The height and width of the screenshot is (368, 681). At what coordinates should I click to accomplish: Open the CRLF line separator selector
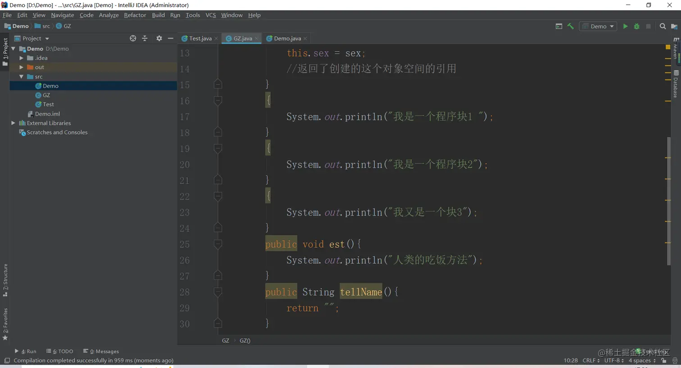click(x=591, y=360)
